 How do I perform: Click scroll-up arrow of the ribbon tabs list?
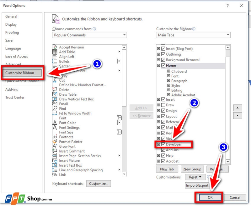[x=228, y=47]
